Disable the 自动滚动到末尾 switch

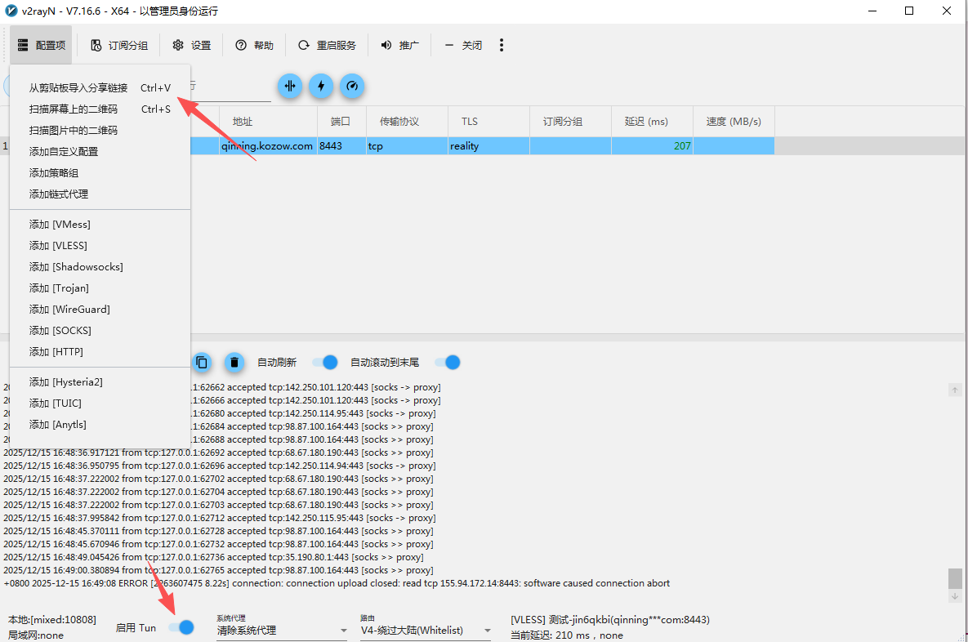point(448,362)
